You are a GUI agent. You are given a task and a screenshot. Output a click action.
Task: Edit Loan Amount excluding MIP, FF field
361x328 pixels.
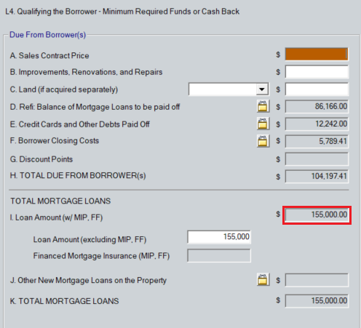219,237
